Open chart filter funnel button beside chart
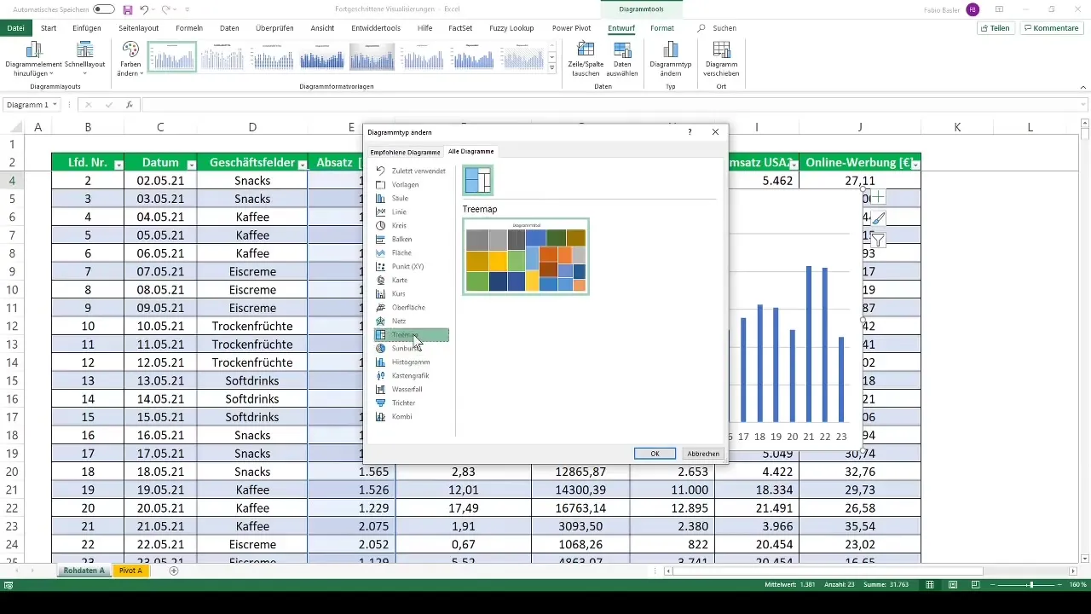Viewport: 1091px width, 614px height. coord(878,240)
